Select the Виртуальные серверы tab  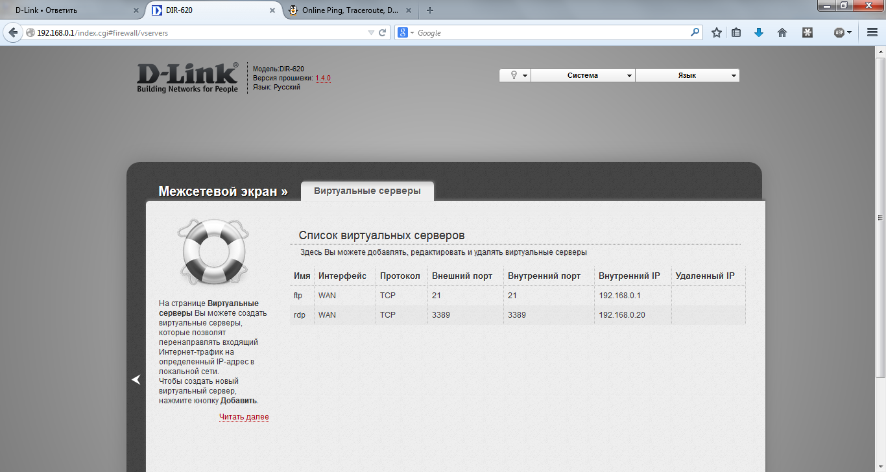coord(368,191)
